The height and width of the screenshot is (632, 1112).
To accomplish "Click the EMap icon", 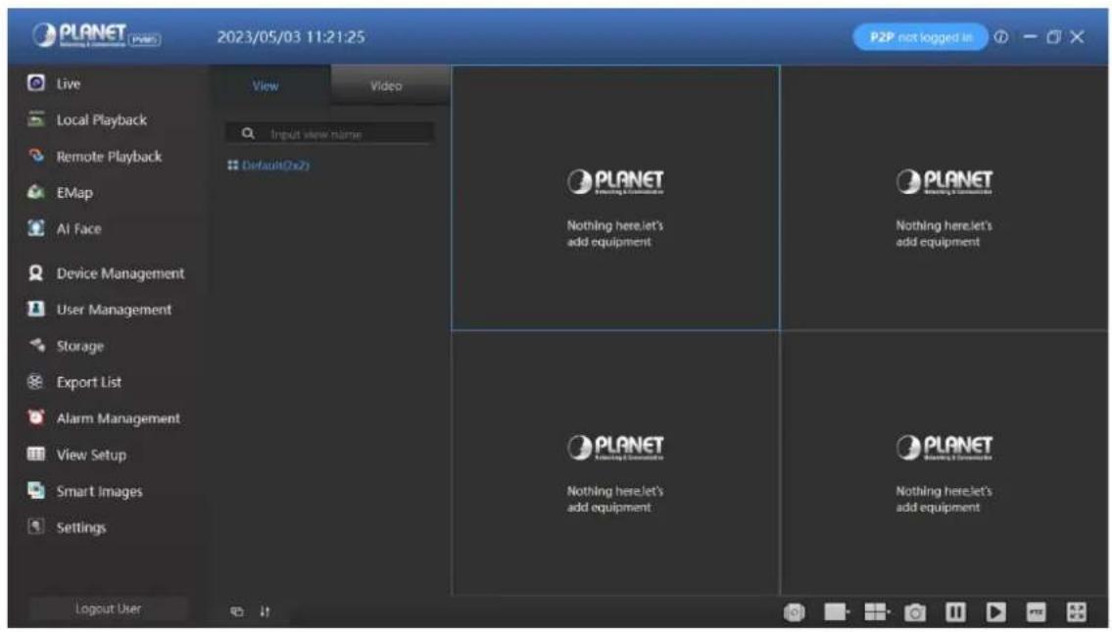I will click(36, 192).
